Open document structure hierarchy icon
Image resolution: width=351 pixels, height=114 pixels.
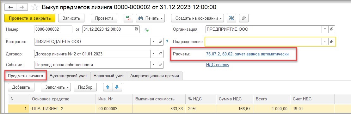pyautogui.click(x=232, y=18)
